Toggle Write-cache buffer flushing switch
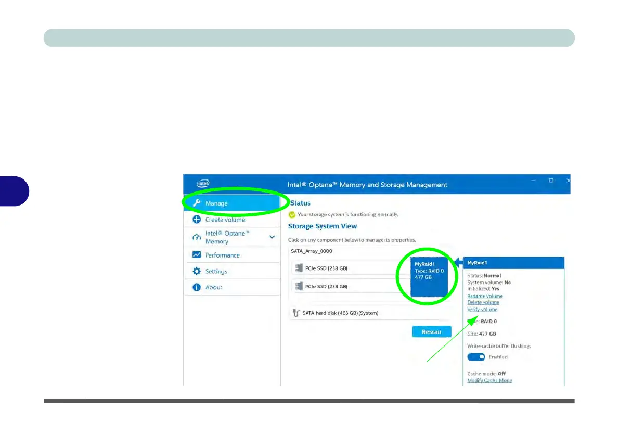 [476, 356]
